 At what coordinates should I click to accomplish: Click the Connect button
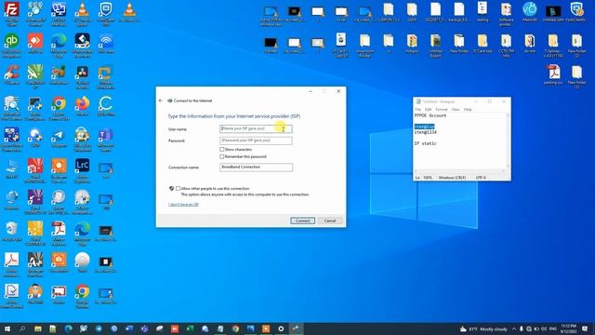[302, 221]
